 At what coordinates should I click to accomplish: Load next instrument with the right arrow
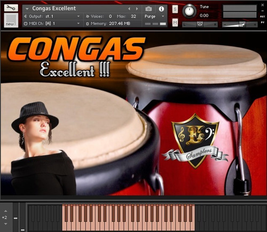[x=137, y=9]
